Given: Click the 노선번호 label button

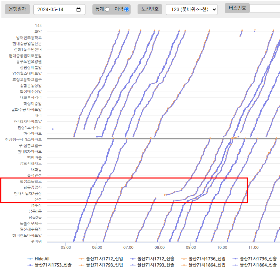Looking at the screenshot, I should click(x=150, y=9).
